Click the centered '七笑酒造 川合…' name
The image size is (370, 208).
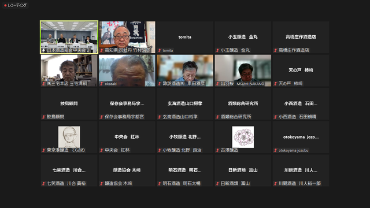[69, 170]
